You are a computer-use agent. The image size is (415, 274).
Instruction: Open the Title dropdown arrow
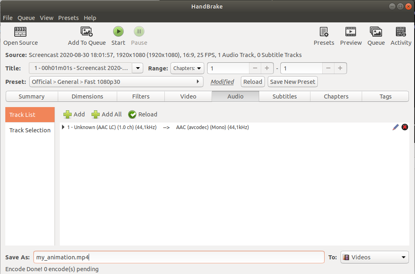pos(138,68)
